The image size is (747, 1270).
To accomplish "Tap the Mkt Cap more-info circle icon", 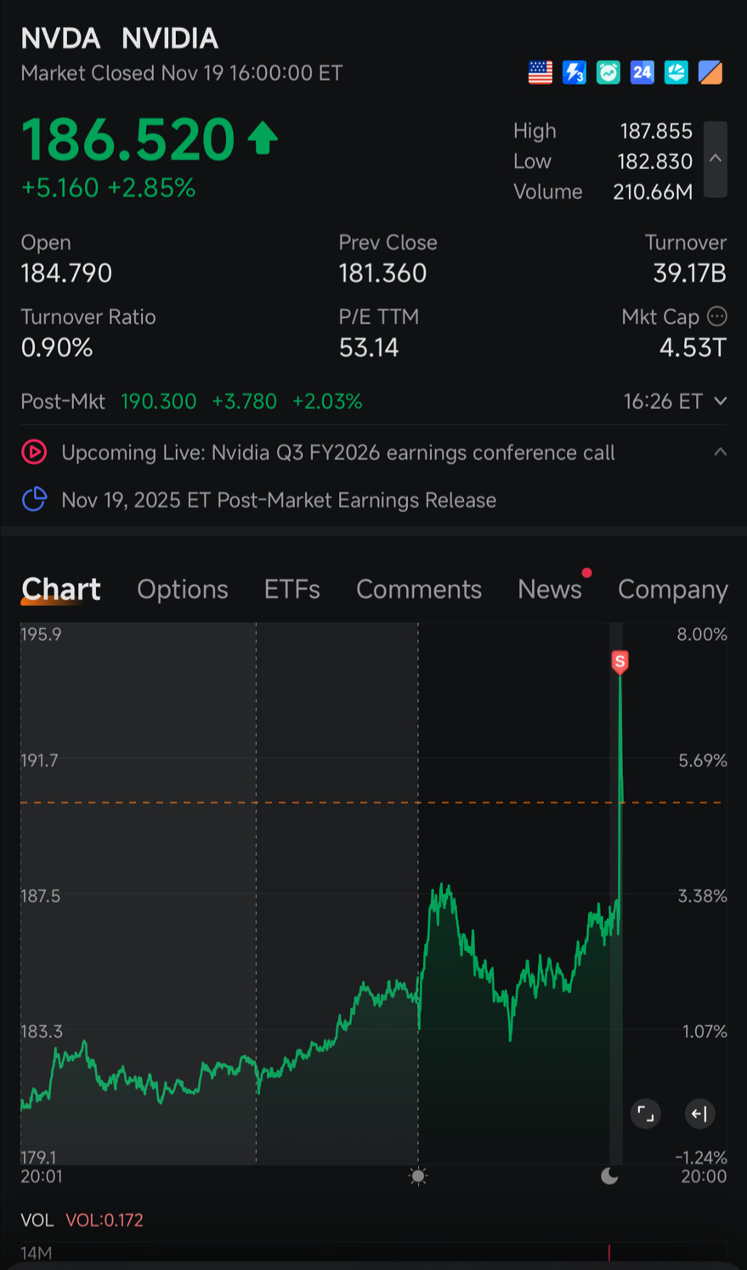I will [x=717, y=316].
